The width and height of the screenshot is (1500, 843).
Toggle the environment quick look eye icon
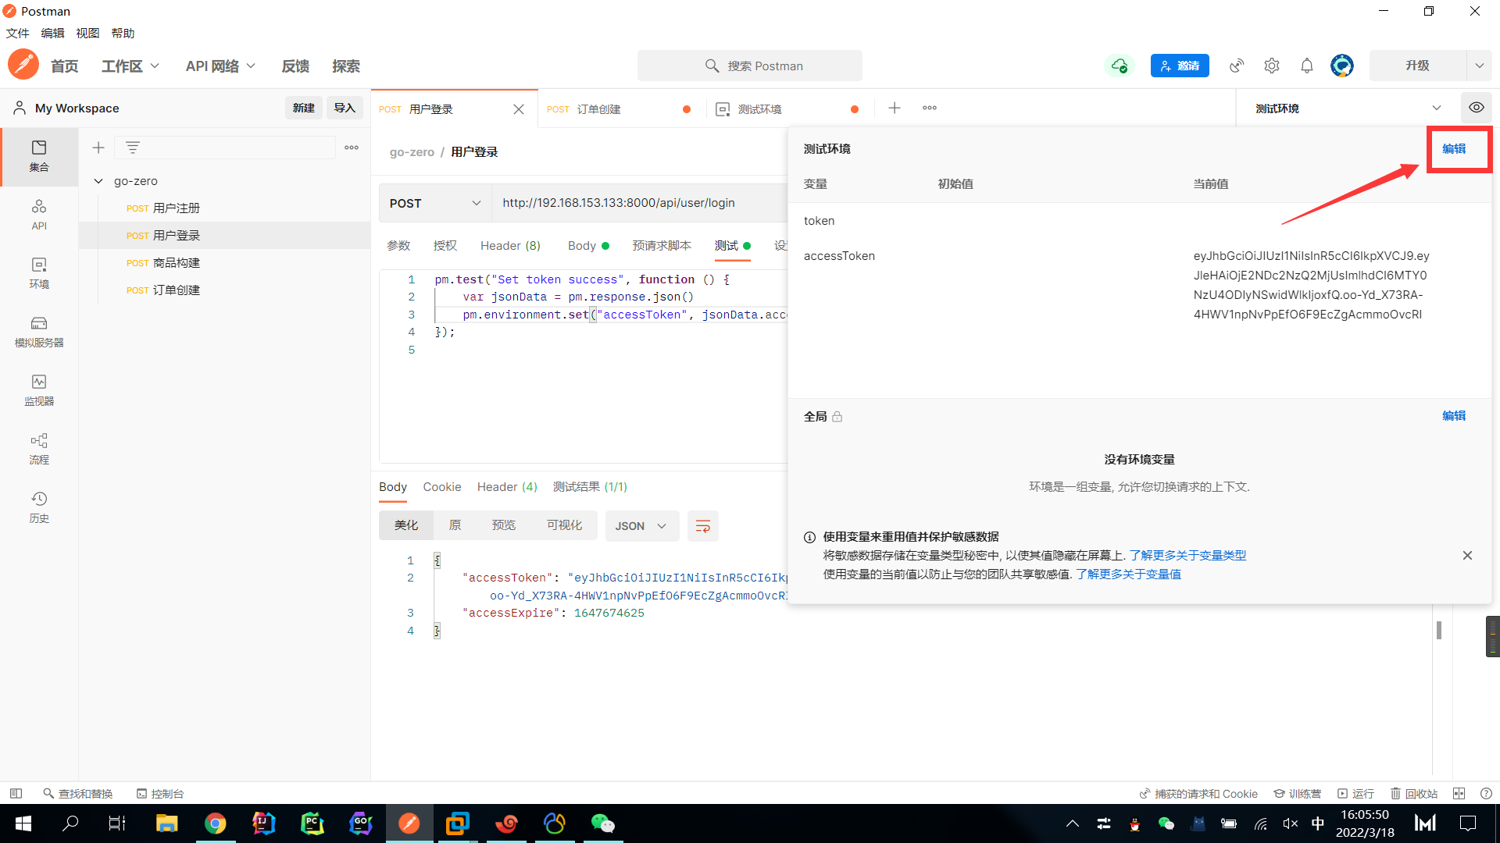(1476, 108)
